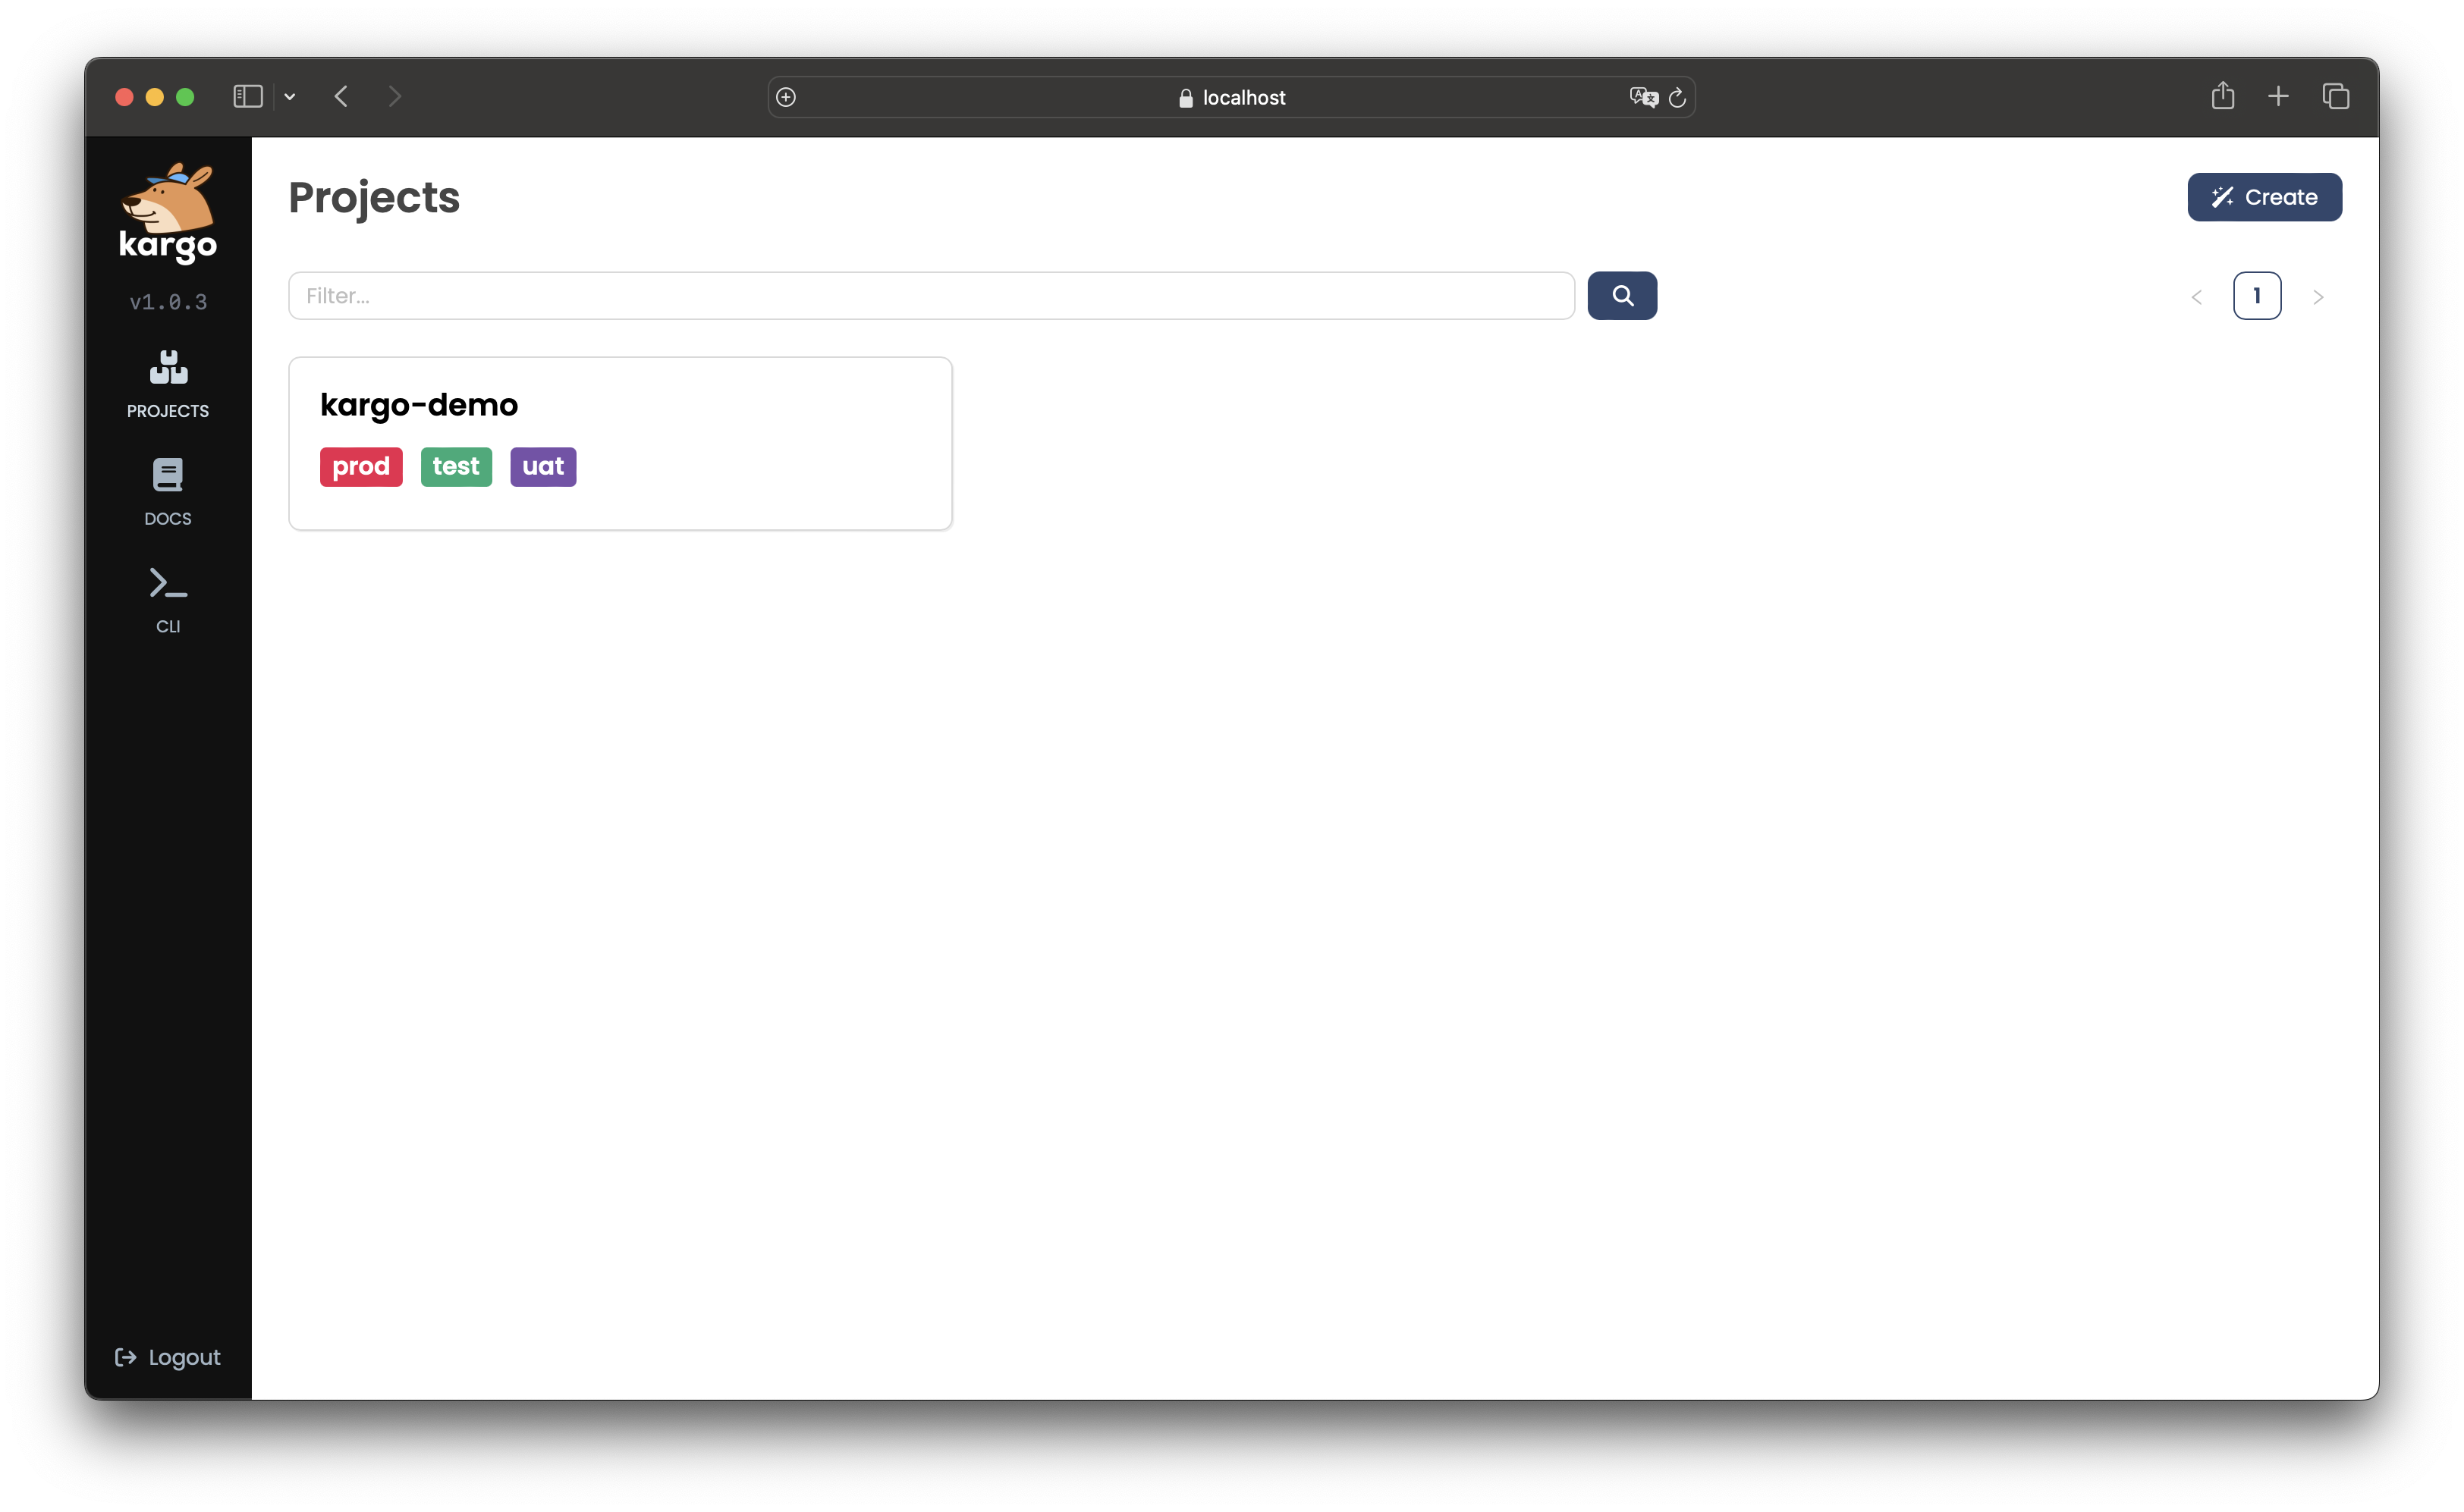Open the kargo-demo project
Screen dimensions: 2464x1512
(419, 403)
